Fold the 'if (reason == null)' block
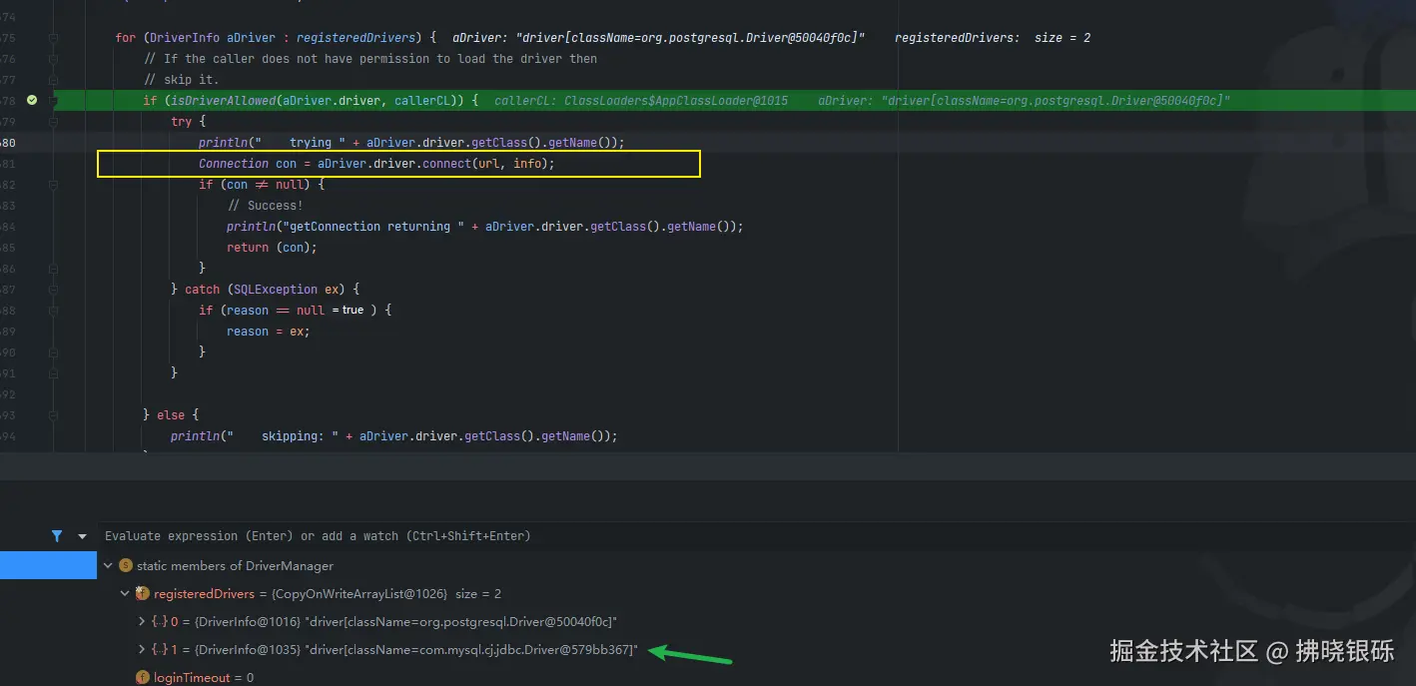Viewport: 1416px width, 686px height. (53, 311)
